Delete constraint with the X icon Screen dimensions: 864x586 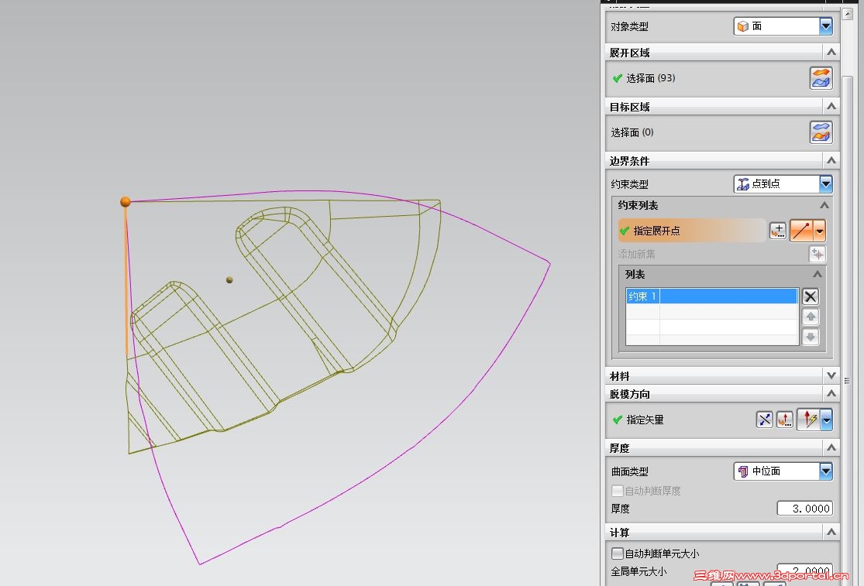point(810,296)
